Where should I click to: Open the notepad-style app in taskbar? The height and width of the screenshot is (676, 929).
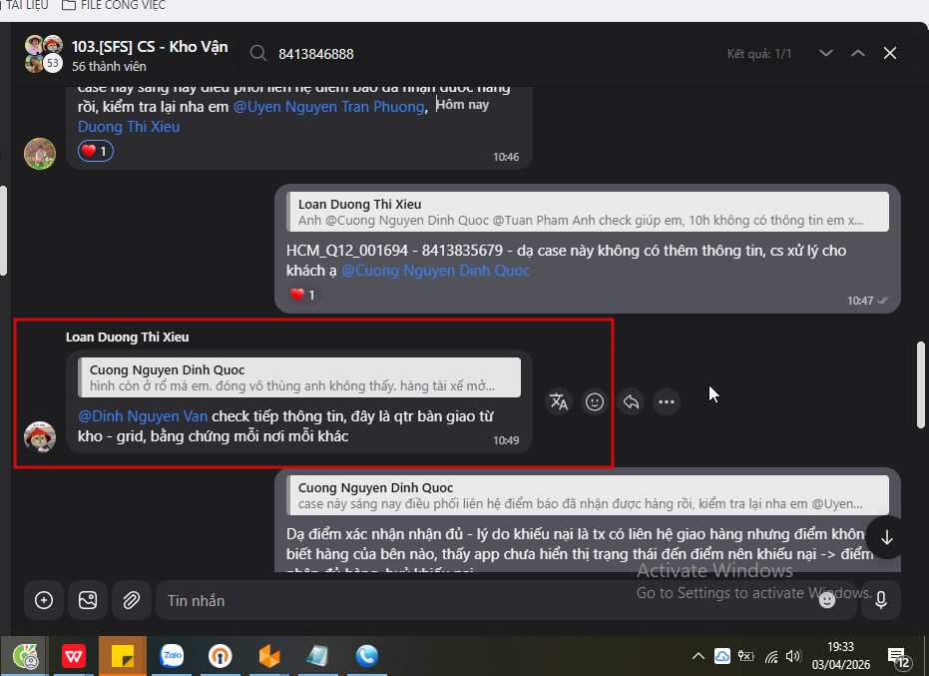coord(317,656)
